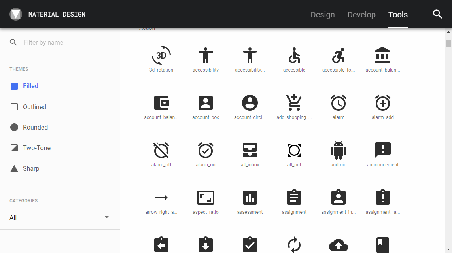Image resolution: width=452 pixels, height=253 pixels.
Task: Select the alarm_off icon
Action: click(x=161, y=151)
